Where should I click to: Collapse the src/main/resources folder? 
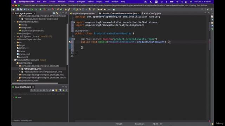[15, 22]
